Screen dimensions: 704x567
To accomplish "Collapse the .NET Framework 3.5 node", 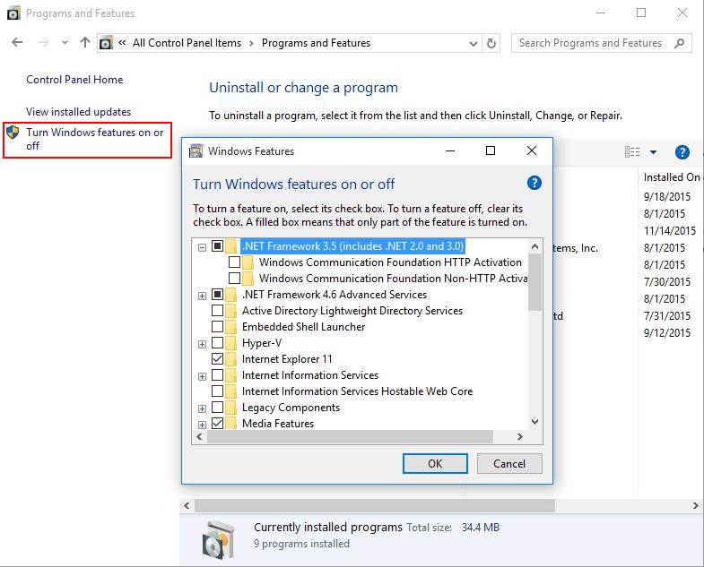I will coord(202,247).
